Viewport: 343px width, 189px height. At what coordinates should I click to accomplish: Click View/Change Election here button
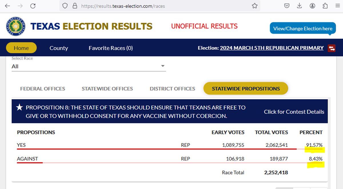(303, 28)
